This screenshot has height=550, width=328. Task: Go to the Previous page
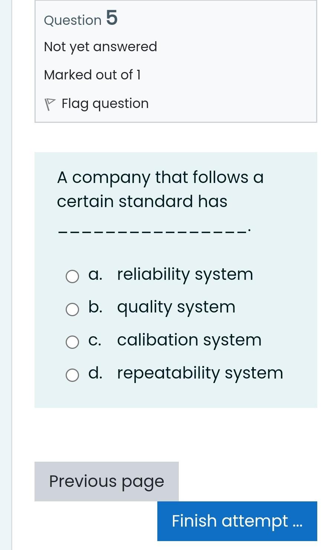tap(106, 481)
